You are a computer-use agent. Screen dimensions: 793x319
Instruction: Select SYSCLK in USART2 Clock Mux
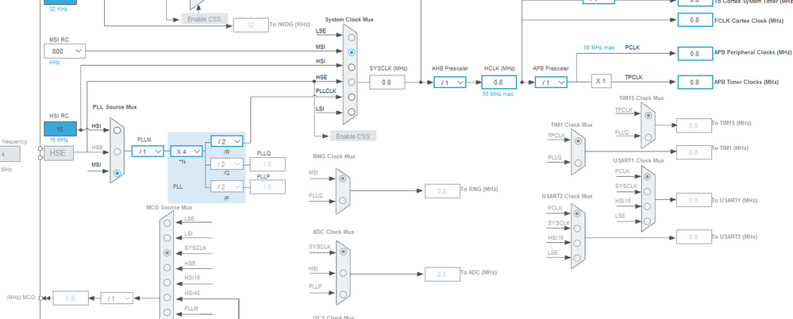(x=578, y=228)
